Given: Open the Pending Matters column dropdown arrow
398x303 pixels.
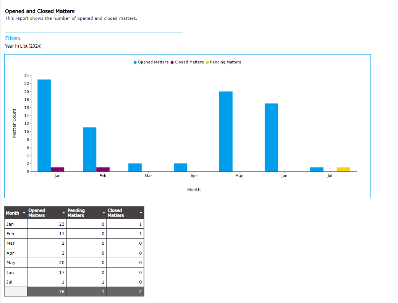Looking at the screenshot, I should coord(103,213).
